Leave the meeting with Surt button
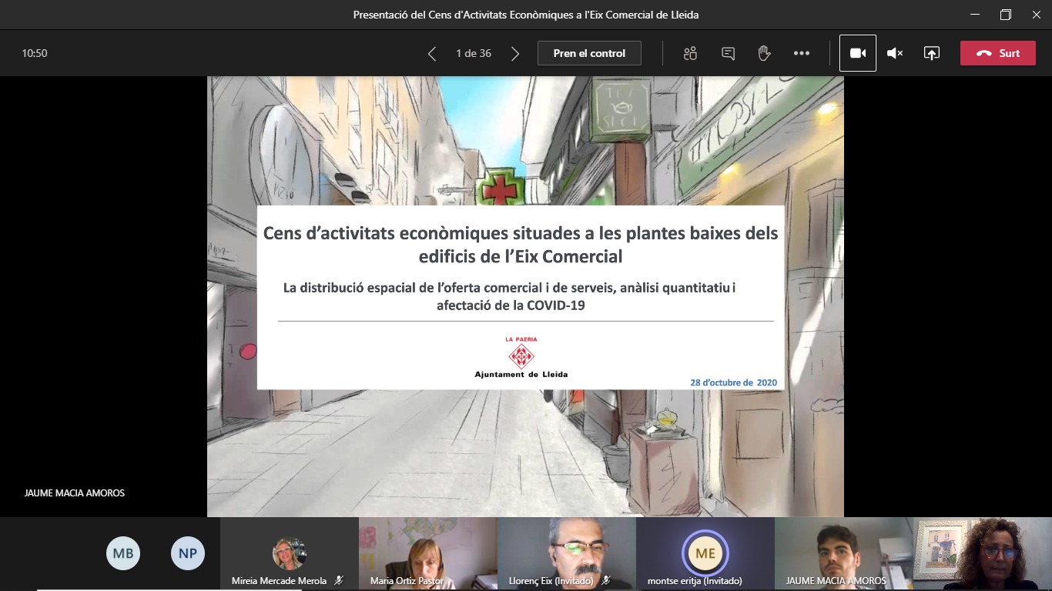 coord(997,54)
